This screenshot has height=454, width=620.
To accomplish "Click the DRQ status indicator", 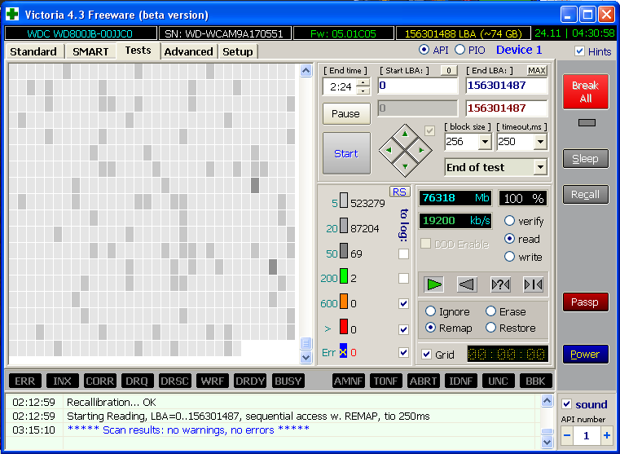I will coord(137,381).
